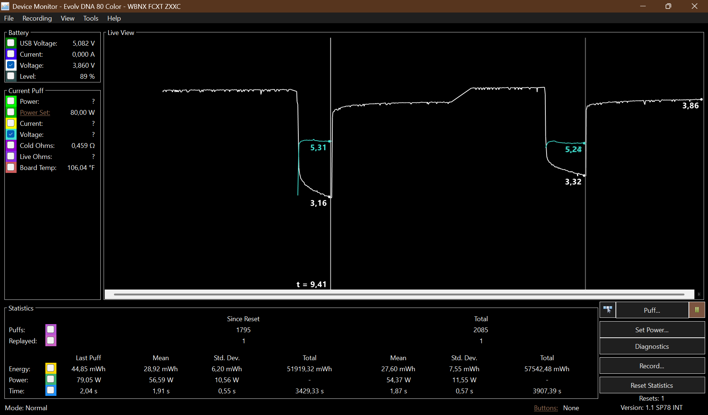Click the Live View horizontal scrollbar

pyautogui.click(x=399, y=294)
